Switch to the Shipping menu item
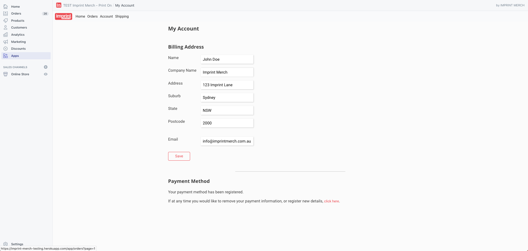 (122, 16)
